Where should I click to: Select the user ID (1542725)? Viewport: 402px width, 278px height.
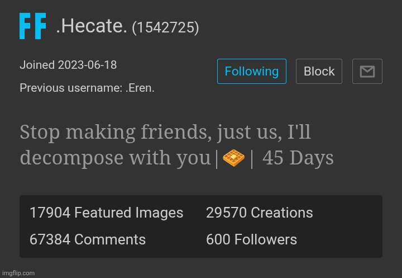point(165,27)
